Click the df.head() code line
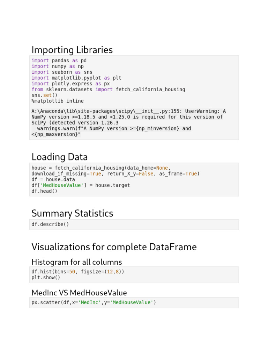268x358 pixels. click(x=44, y=191)
